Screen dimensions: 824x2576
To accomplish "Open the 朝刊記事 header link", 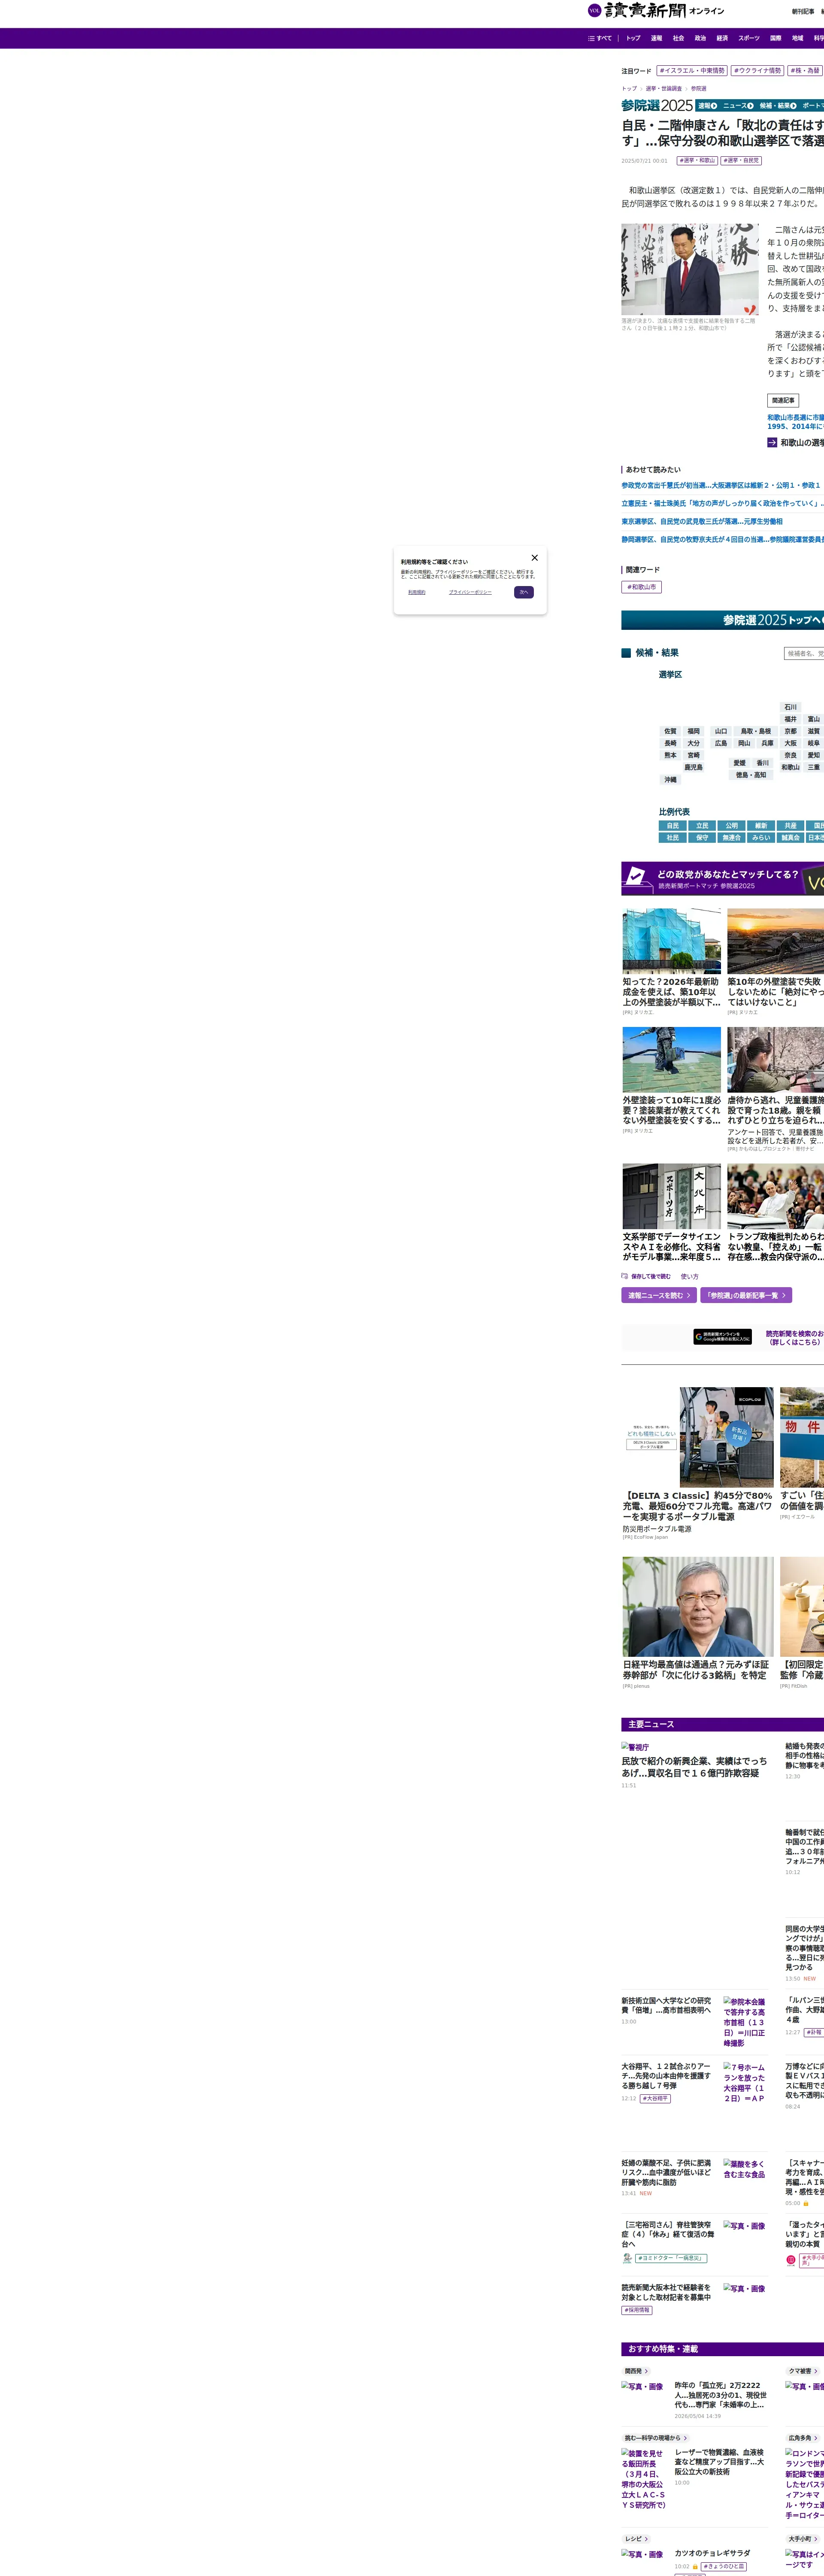I will [803, 12].
